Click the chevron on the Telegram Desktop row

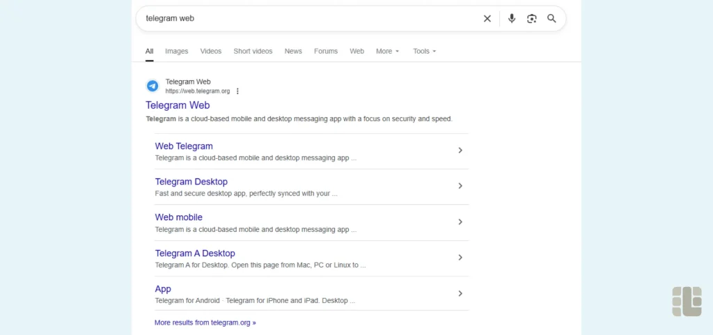click(460, 186)
